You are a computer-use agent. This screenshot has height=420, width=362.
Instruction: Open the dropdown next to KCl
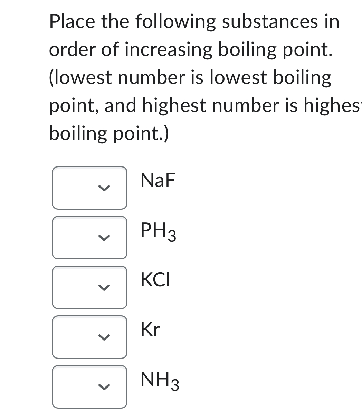(x=89, y=287)
